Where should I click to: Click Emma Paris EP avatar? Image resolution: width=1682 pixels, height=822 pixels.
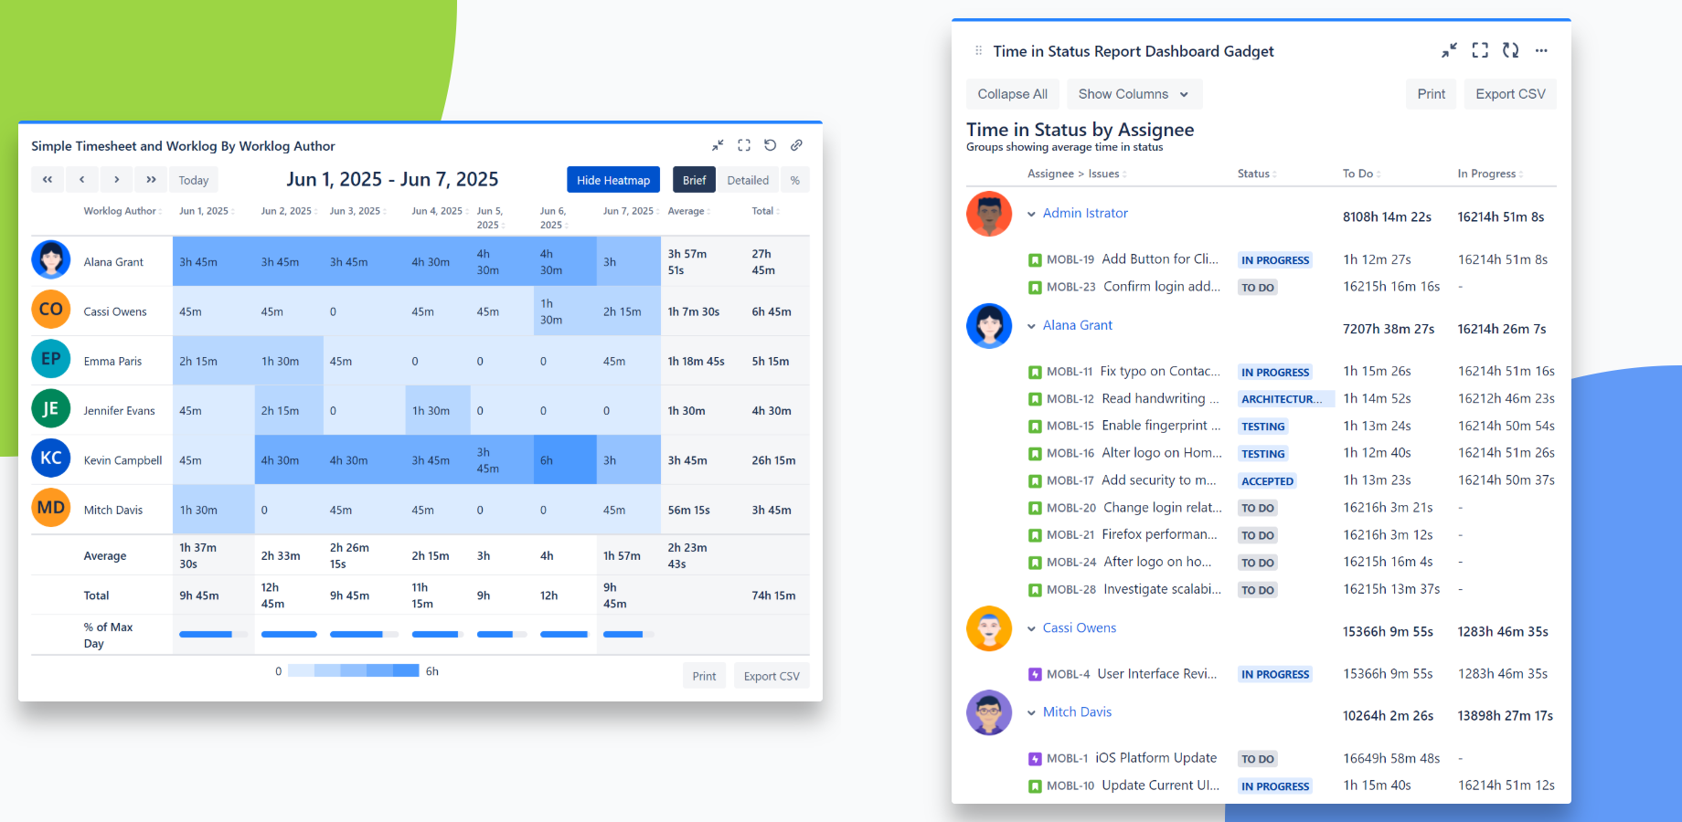tap(51, 359)
